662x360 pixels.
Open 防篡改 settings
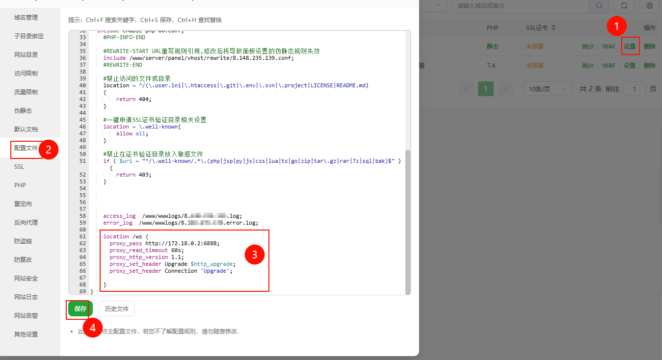[23, 260]
